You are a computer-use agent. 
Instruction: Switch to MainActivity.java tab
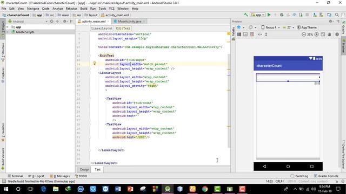tap(130, 22)
